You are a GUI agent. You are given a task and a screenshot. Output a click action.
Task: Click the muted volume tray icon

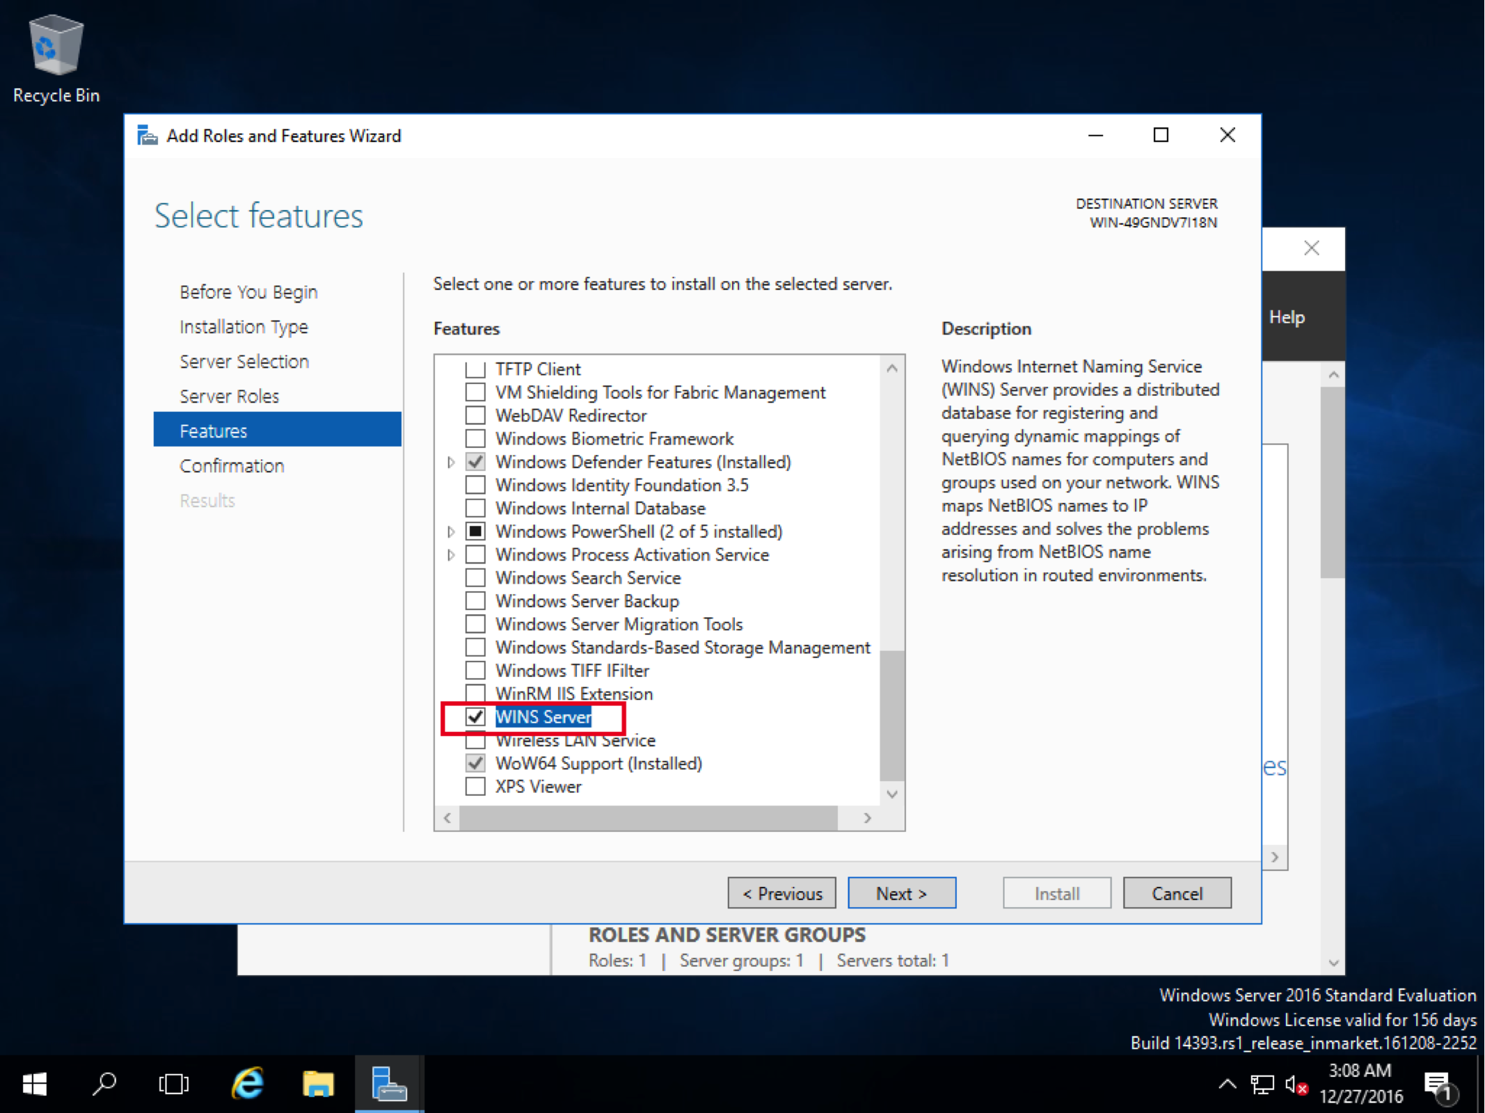click(x=1296, y=1084)
